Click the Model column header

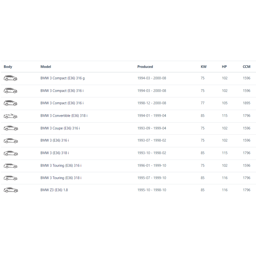point(46,67)
